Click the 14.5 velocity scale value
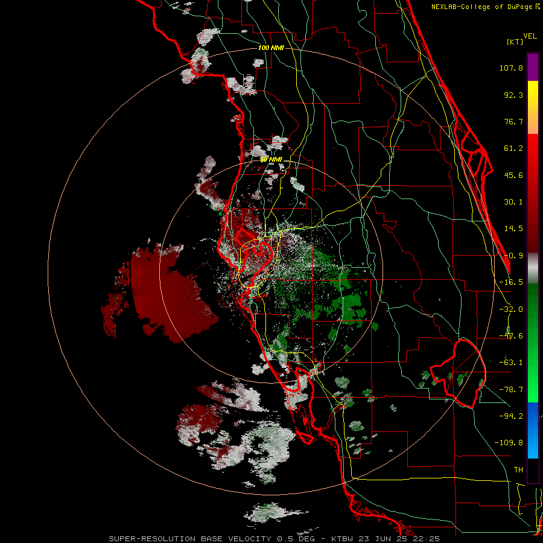 point(513,229)
